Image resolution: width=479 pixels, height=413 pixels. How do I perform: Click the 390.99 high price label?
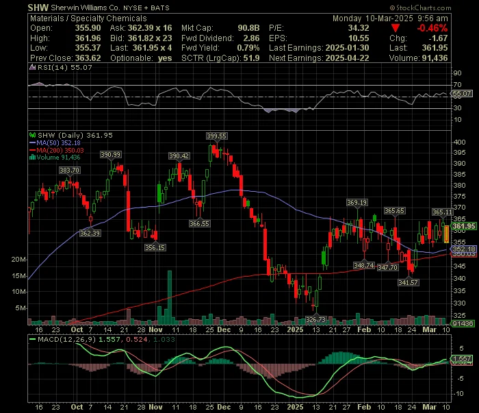click(x=111, y=155)
